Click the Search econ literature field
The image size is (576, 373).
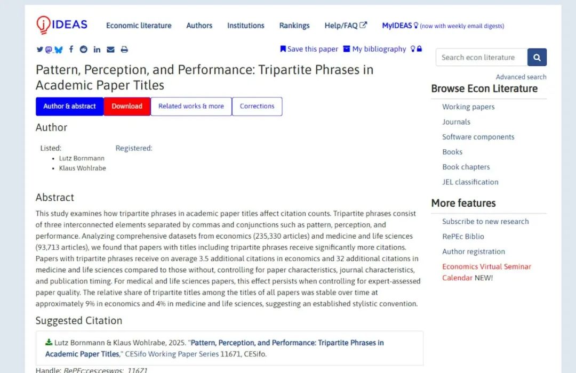point(481,58)
